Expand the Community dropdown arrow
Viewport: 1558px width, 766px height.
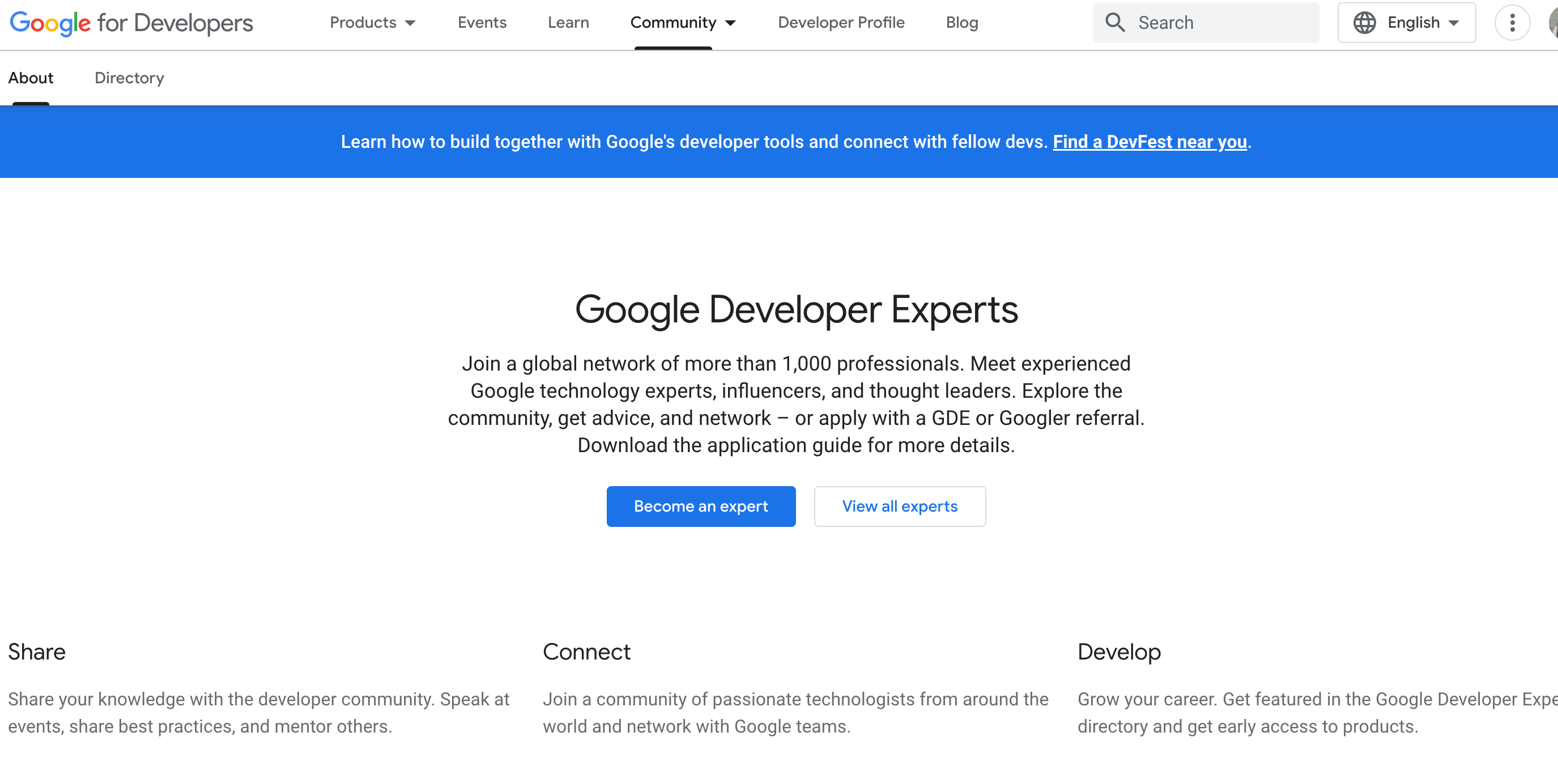click(x=730, y=23)
